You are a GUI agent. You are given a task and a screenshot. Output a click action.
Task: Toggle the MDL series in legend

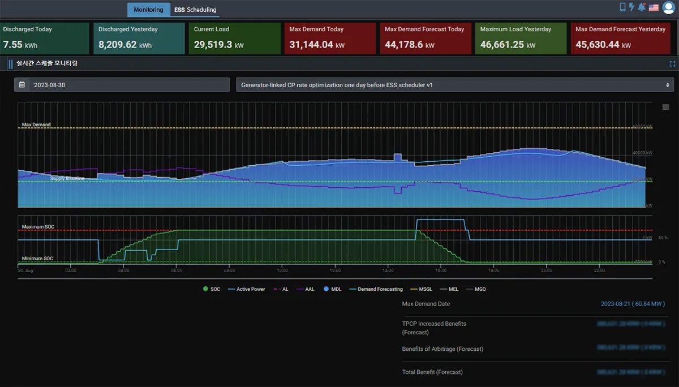(x=332, y=289)
